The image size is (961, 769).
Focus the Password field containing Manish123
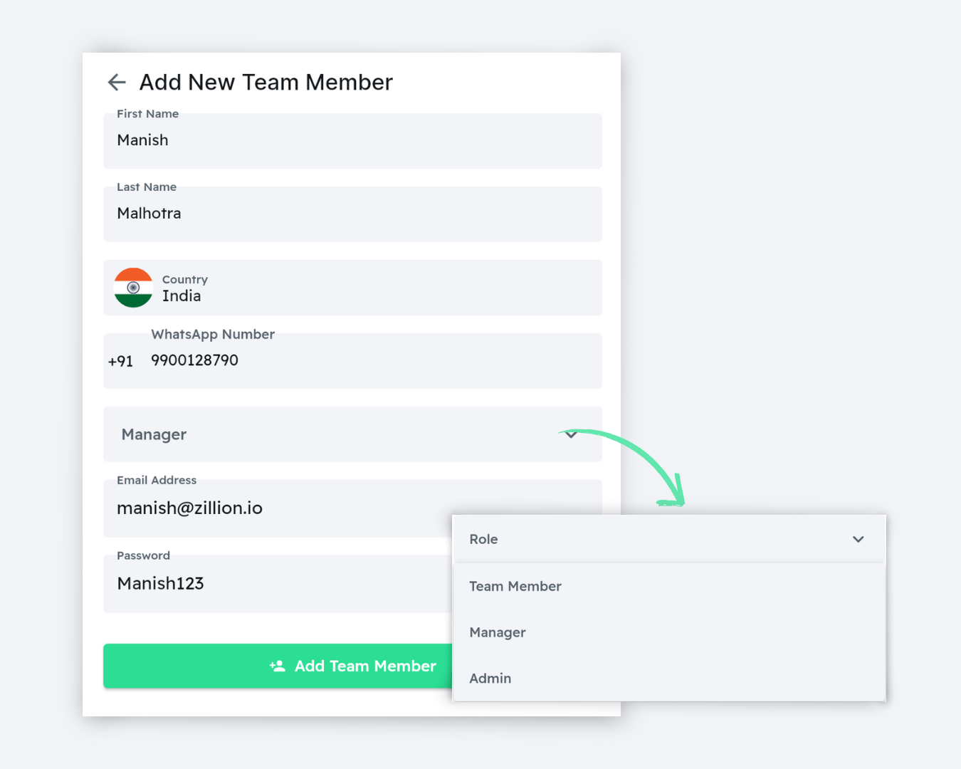278,584
